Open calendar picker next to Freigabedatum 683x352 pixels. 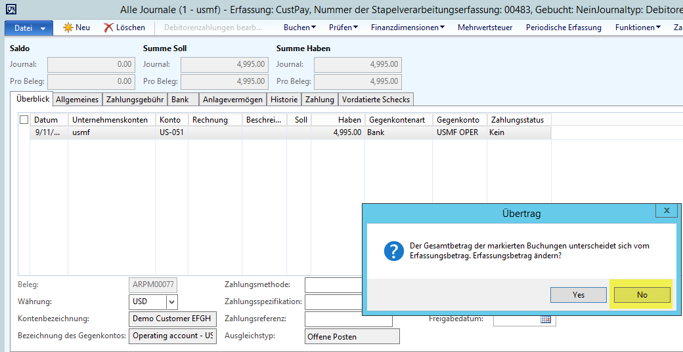pos(545,319)
